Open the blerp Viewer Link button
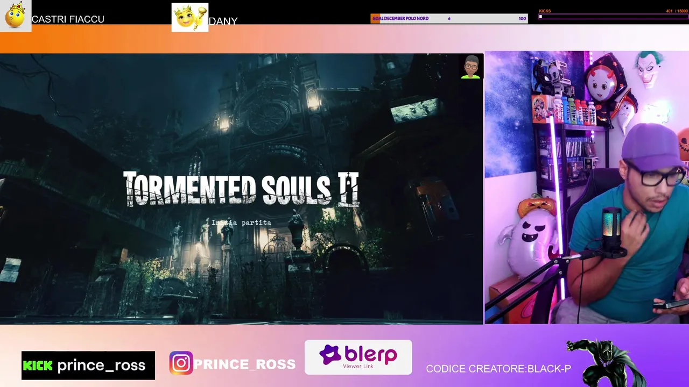 358,357
